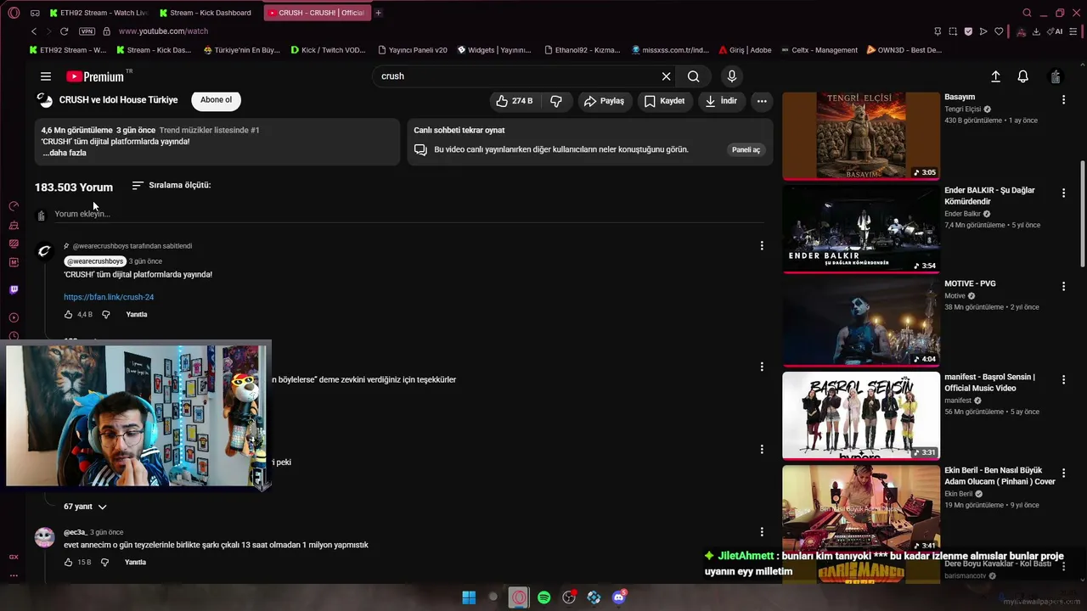Expand the 67 yanıt replies
The image size is (1087, 611).
pyautogui.click(x=85, y=507)
